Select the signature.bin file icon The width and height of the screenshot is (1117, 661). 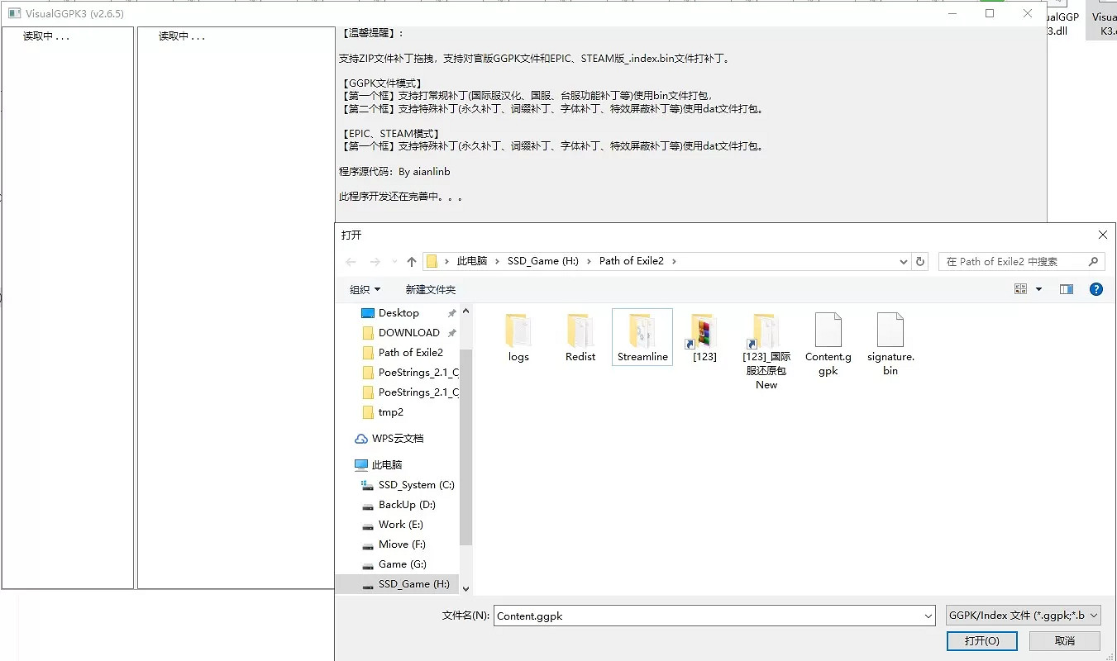pyautogui.click(x=890, y=330)
